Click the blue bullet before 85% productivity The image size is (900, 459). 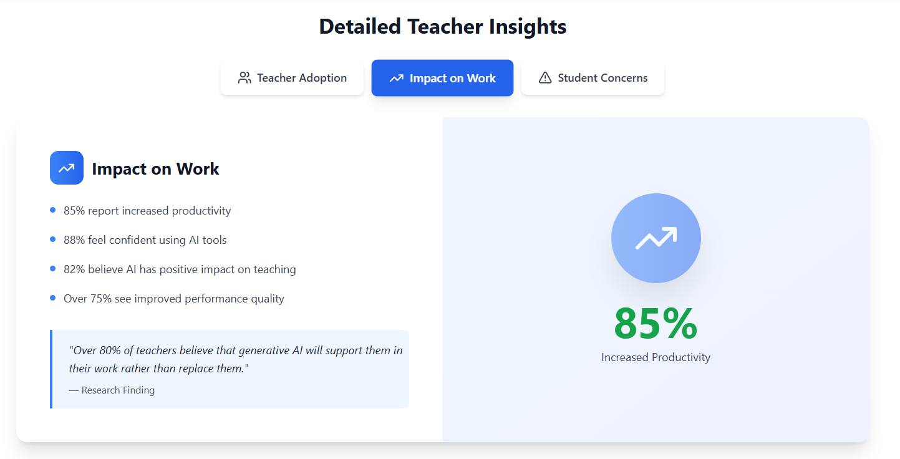53,210
